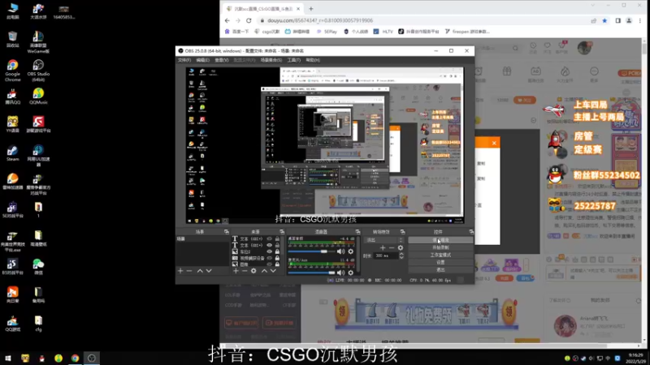This screenshot has height=365, width=650.
Task: Go back in Chrome browser
Action: (227, 20)
